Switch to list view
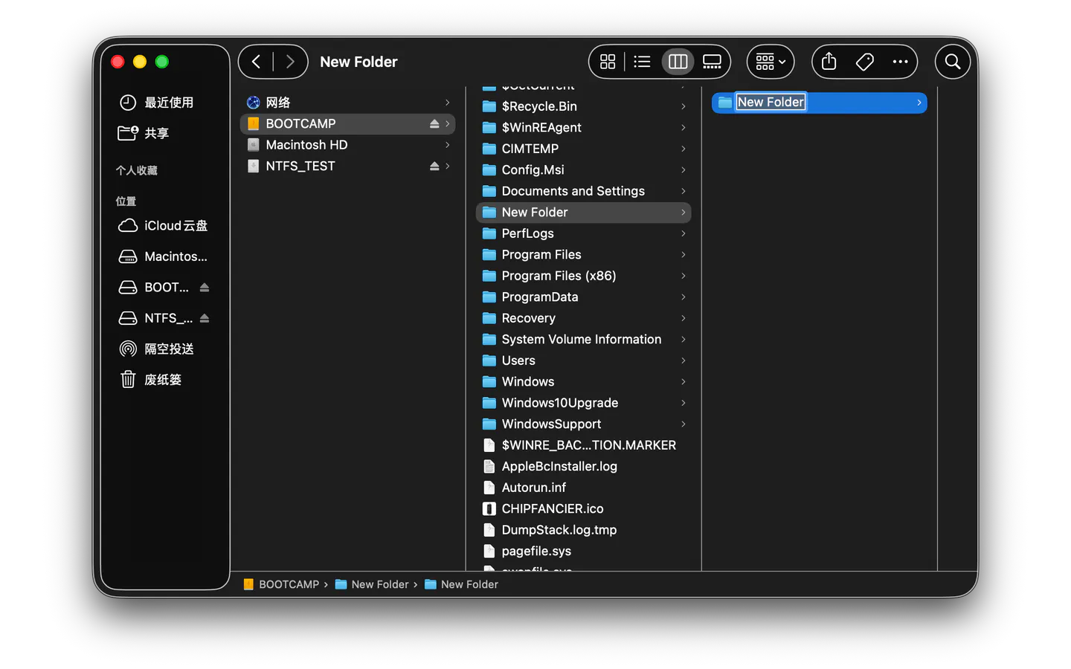The image size is (1071, 669). pos(642,62)
